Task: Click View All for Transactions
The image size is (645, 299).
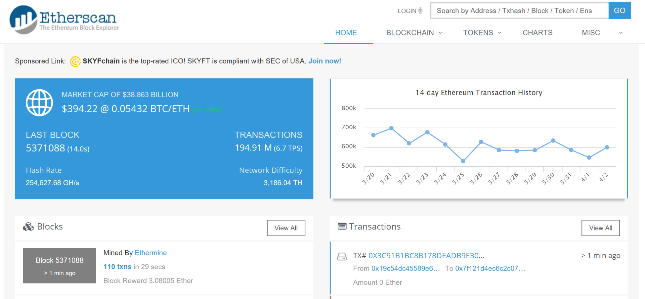Action: pos(600,228)
